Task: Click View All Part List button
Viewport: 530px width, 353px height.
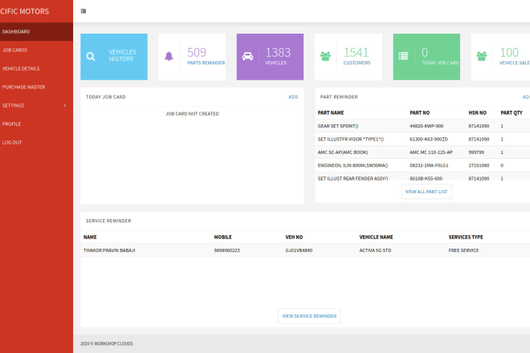Action: 426,192
